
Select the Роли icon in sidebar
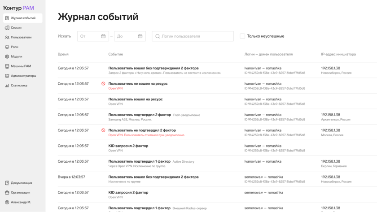pos(7,47)
